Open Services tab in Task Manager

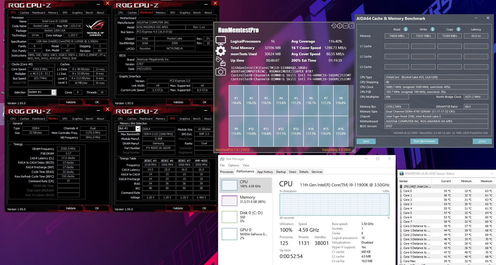[317, 172]
